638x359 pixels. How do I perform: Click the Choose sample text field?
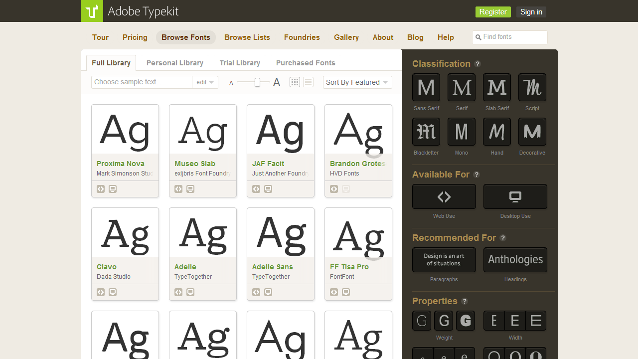[x=142, y=82]
